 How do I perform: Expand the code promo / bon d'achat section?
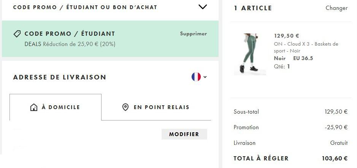pos(203,7)
